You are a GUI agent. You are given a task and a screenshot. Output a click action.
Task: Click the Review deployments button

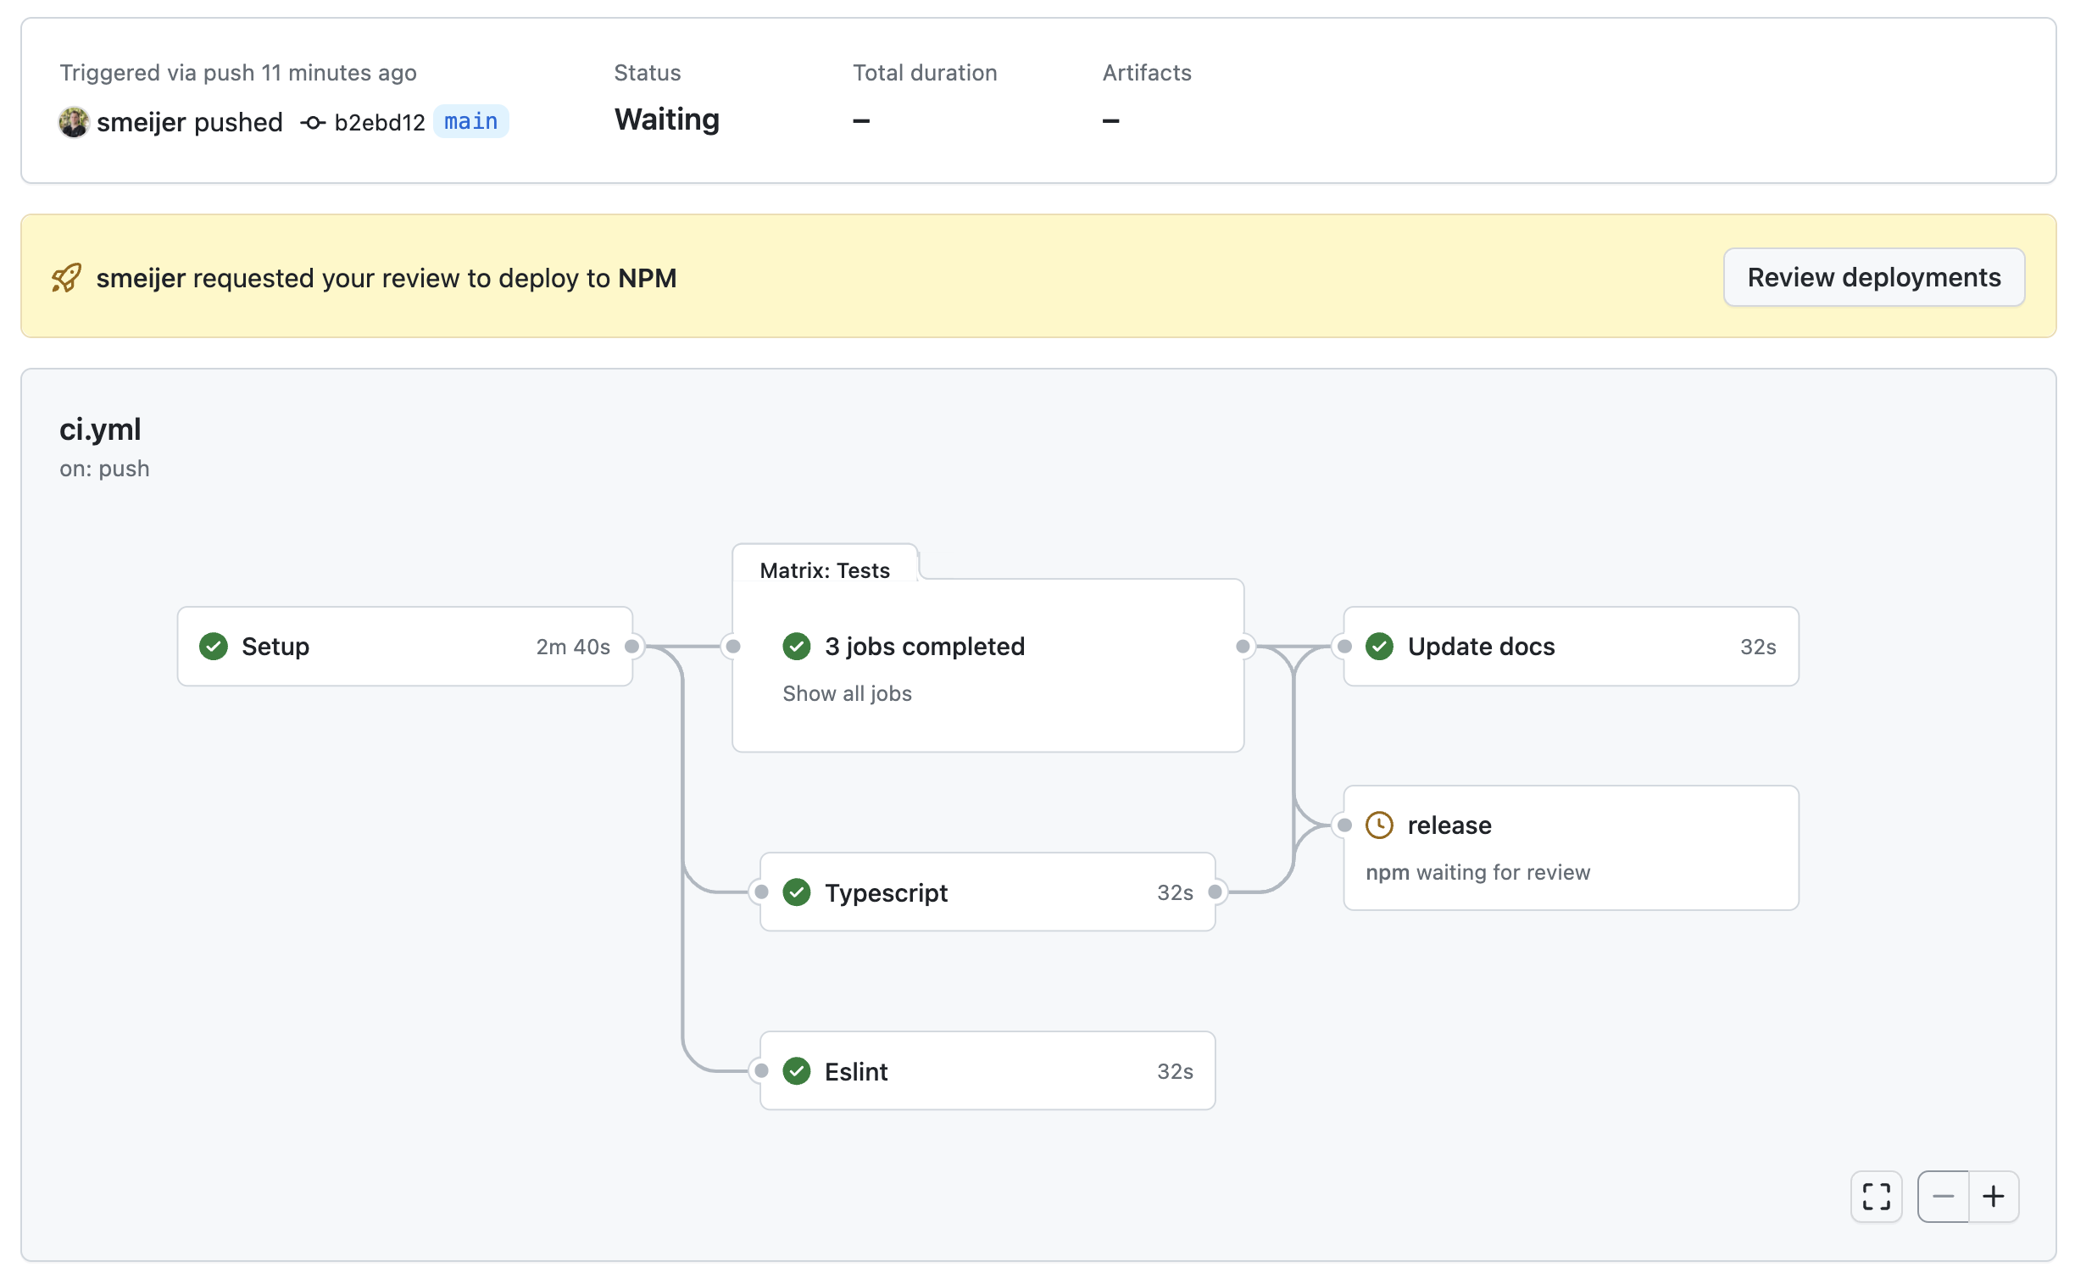pyautogui.click(x=1873, y=276)
